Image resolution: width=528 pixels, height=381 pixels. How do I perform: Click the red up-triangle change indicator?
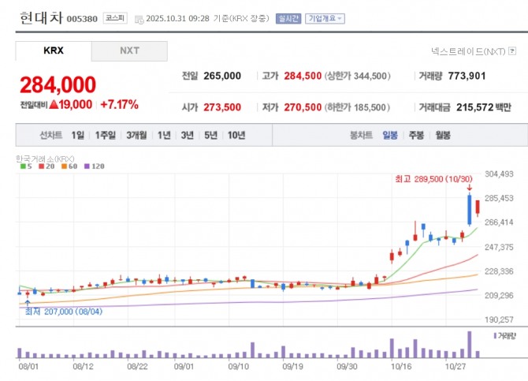(54, 104)
